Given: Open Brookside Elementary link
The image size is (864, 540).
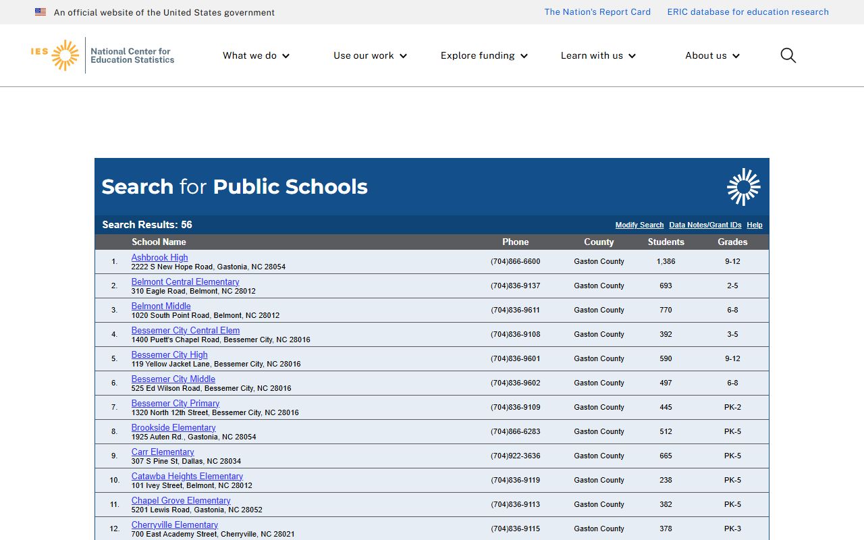Looking at the screenshot, I should 173,427.
